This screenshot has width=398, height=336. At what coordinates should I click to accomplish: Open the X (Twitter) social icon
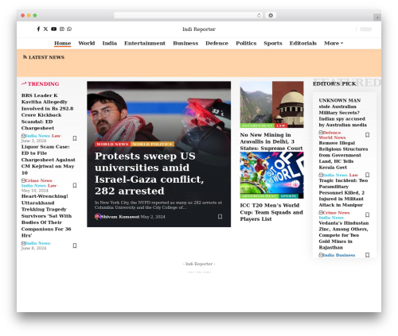pyautogui.click(x=45, y=29)
